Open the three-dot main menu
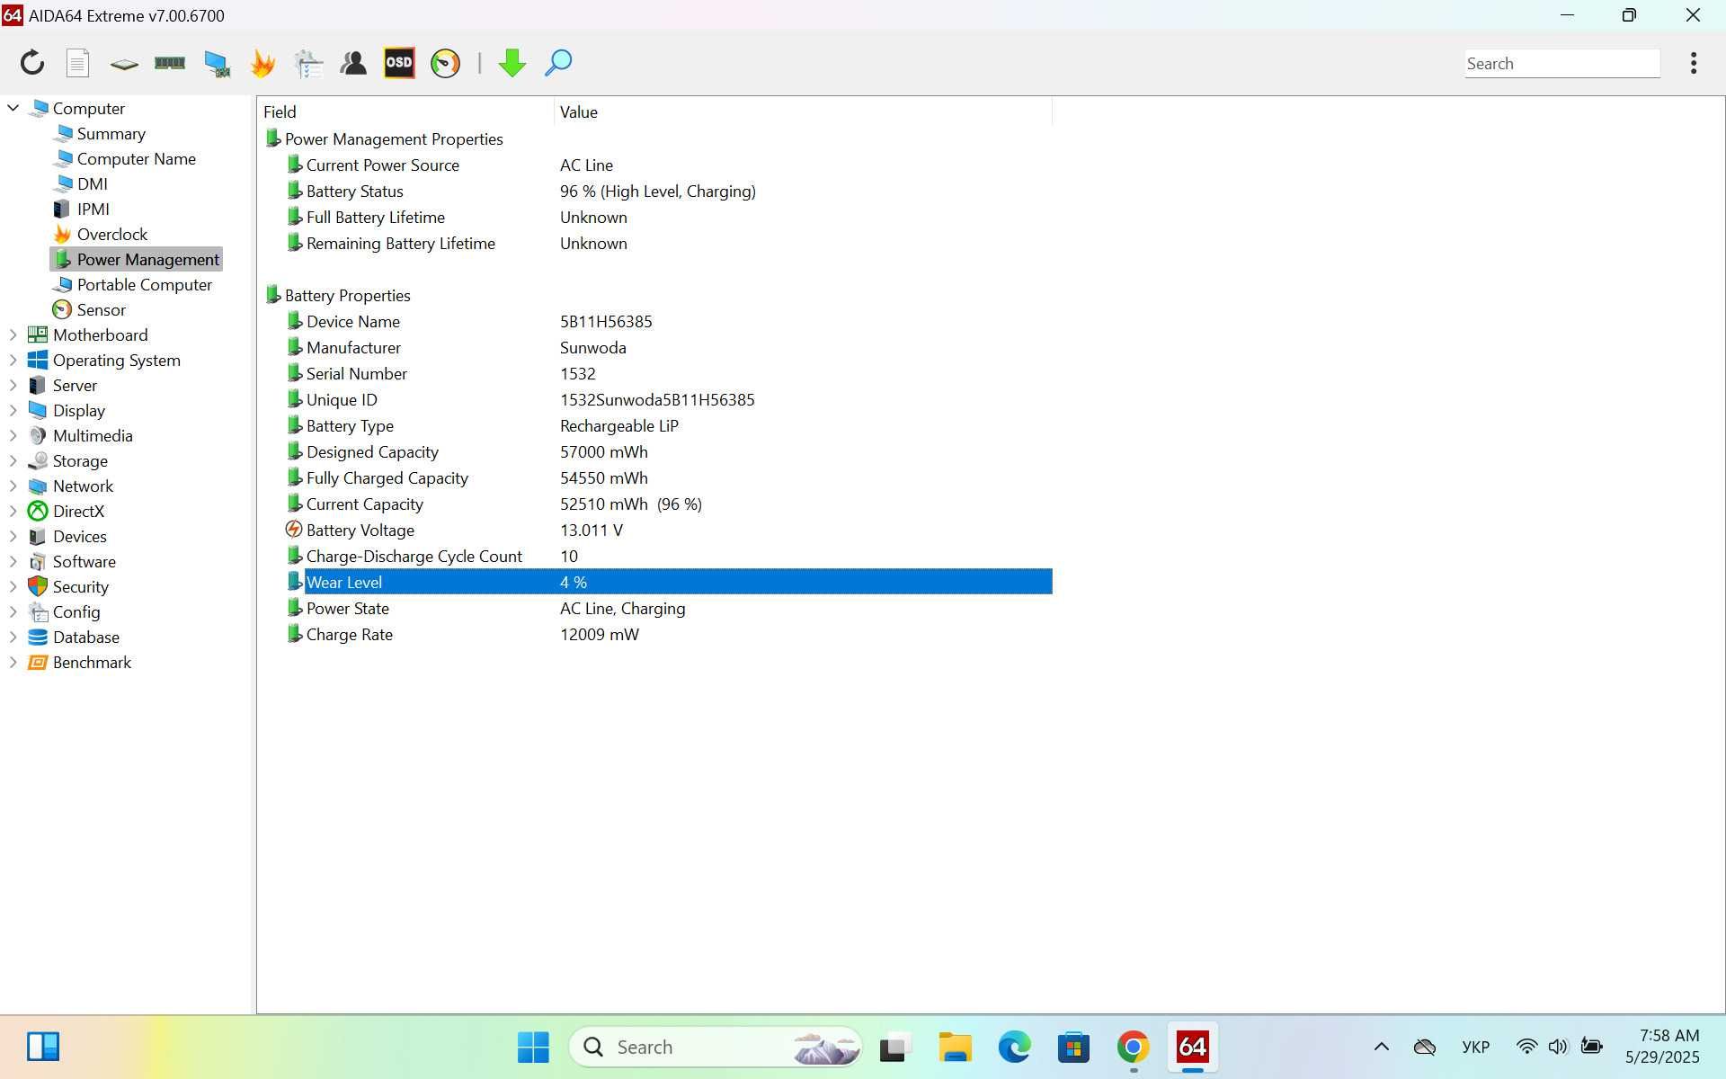The image size is (1726, 1079). [1694, 63]
